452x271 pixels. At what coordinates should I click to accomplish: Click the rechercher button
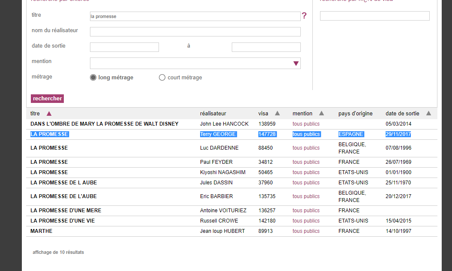pyautogui.click(x=47, y=99)
